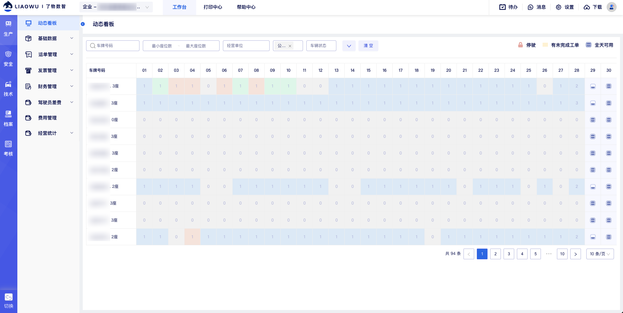This screenshot has width=623, height=313.
Task: Open the 待办 to-do list
Action: pos(508,7)
